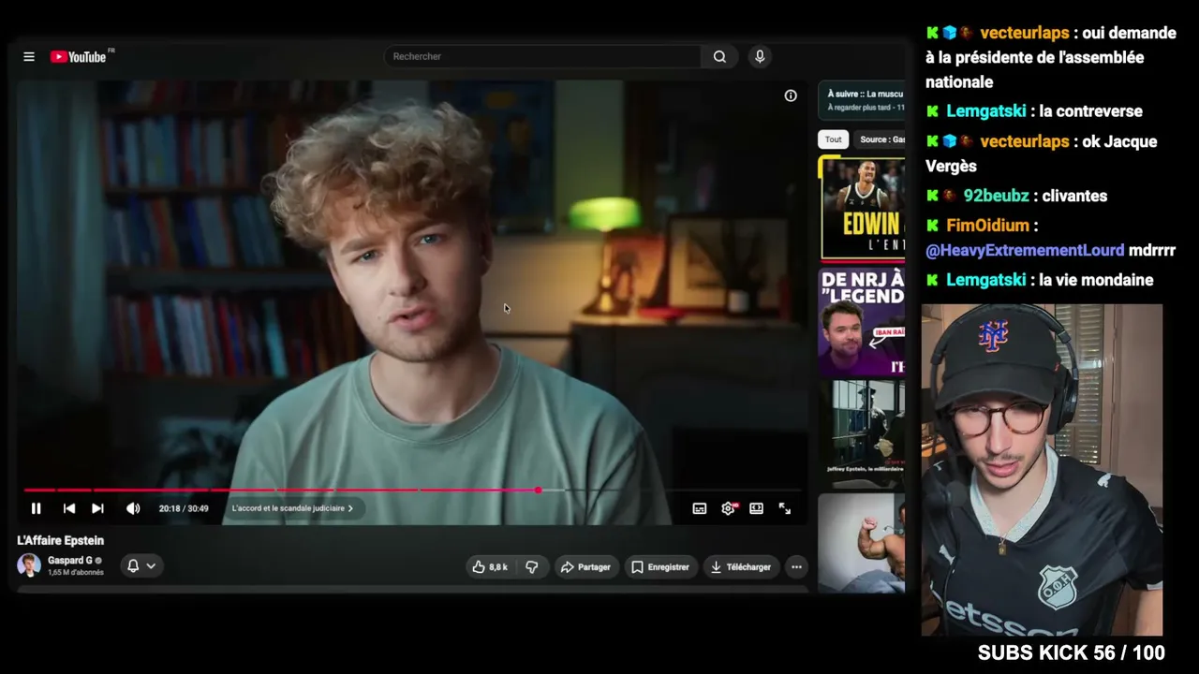This screenshot has height=674, width=1199.
Task: Toggle subtitles on the player
Action: 700,508
